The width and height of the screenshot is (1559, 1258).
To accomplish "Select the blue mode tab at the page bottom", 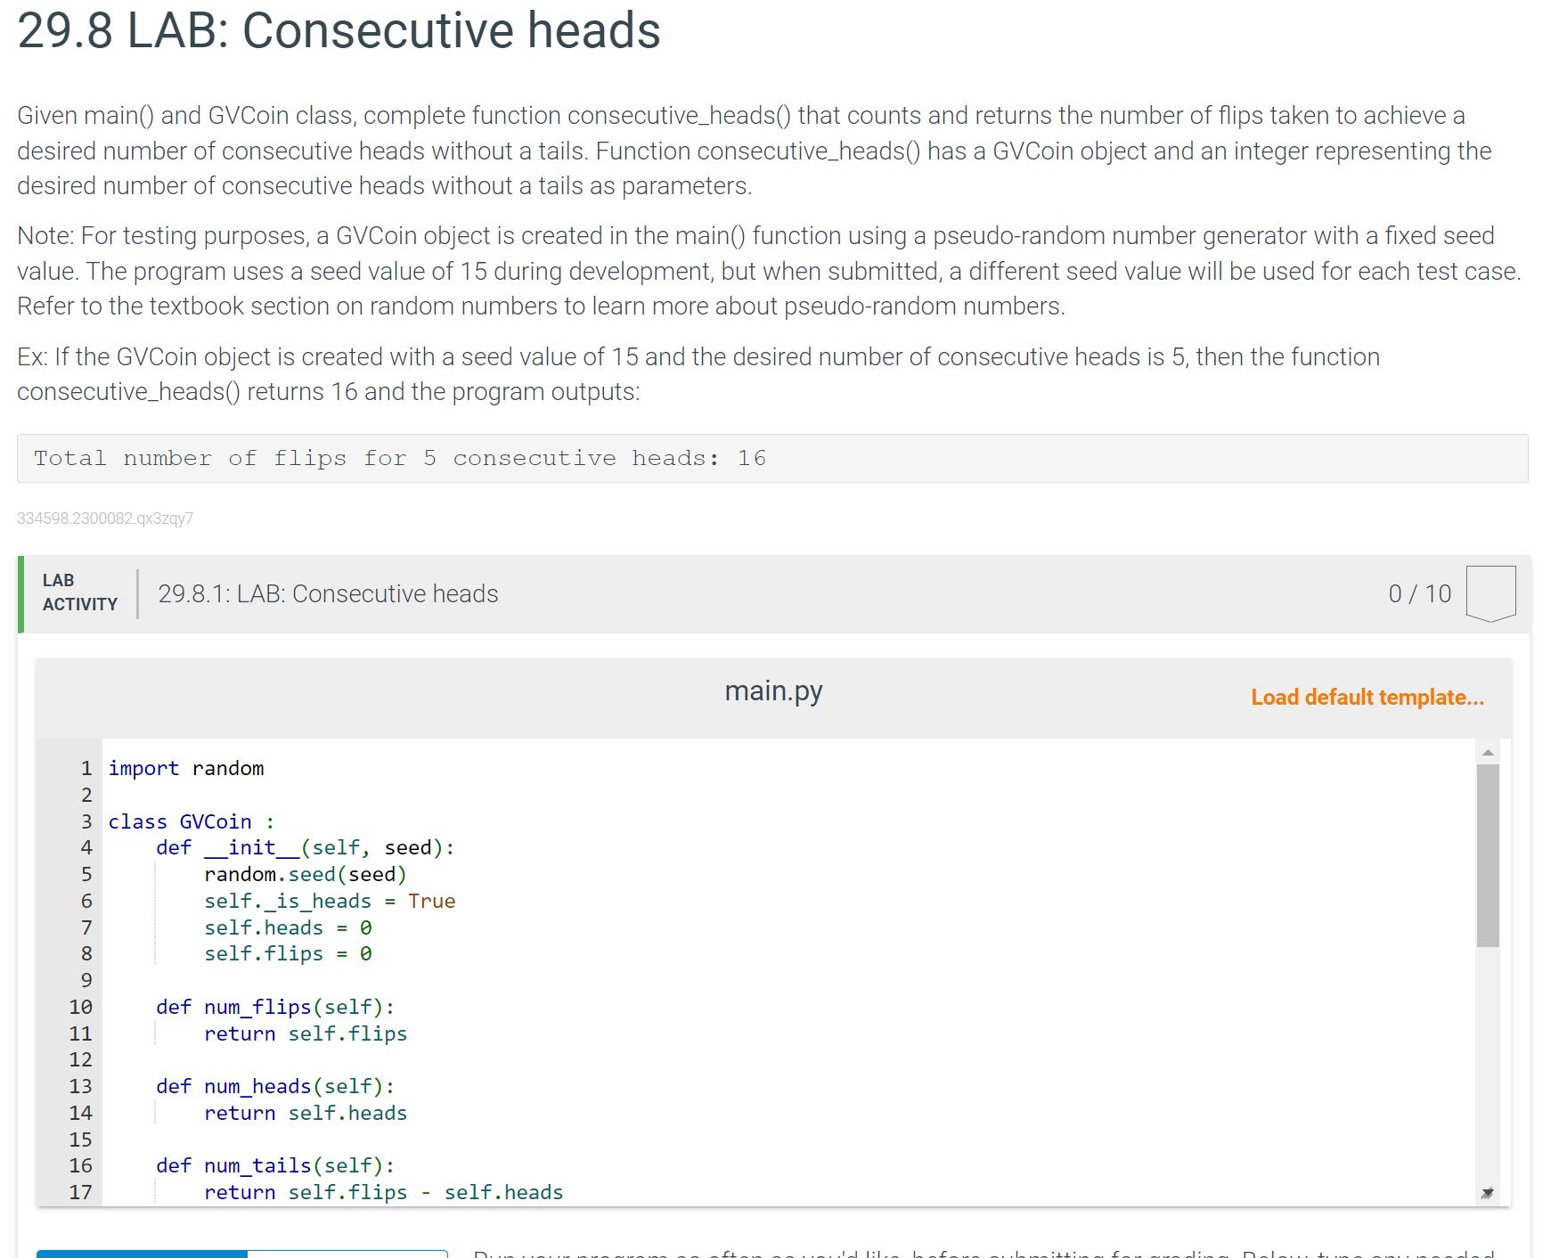I will point(143,1252).
